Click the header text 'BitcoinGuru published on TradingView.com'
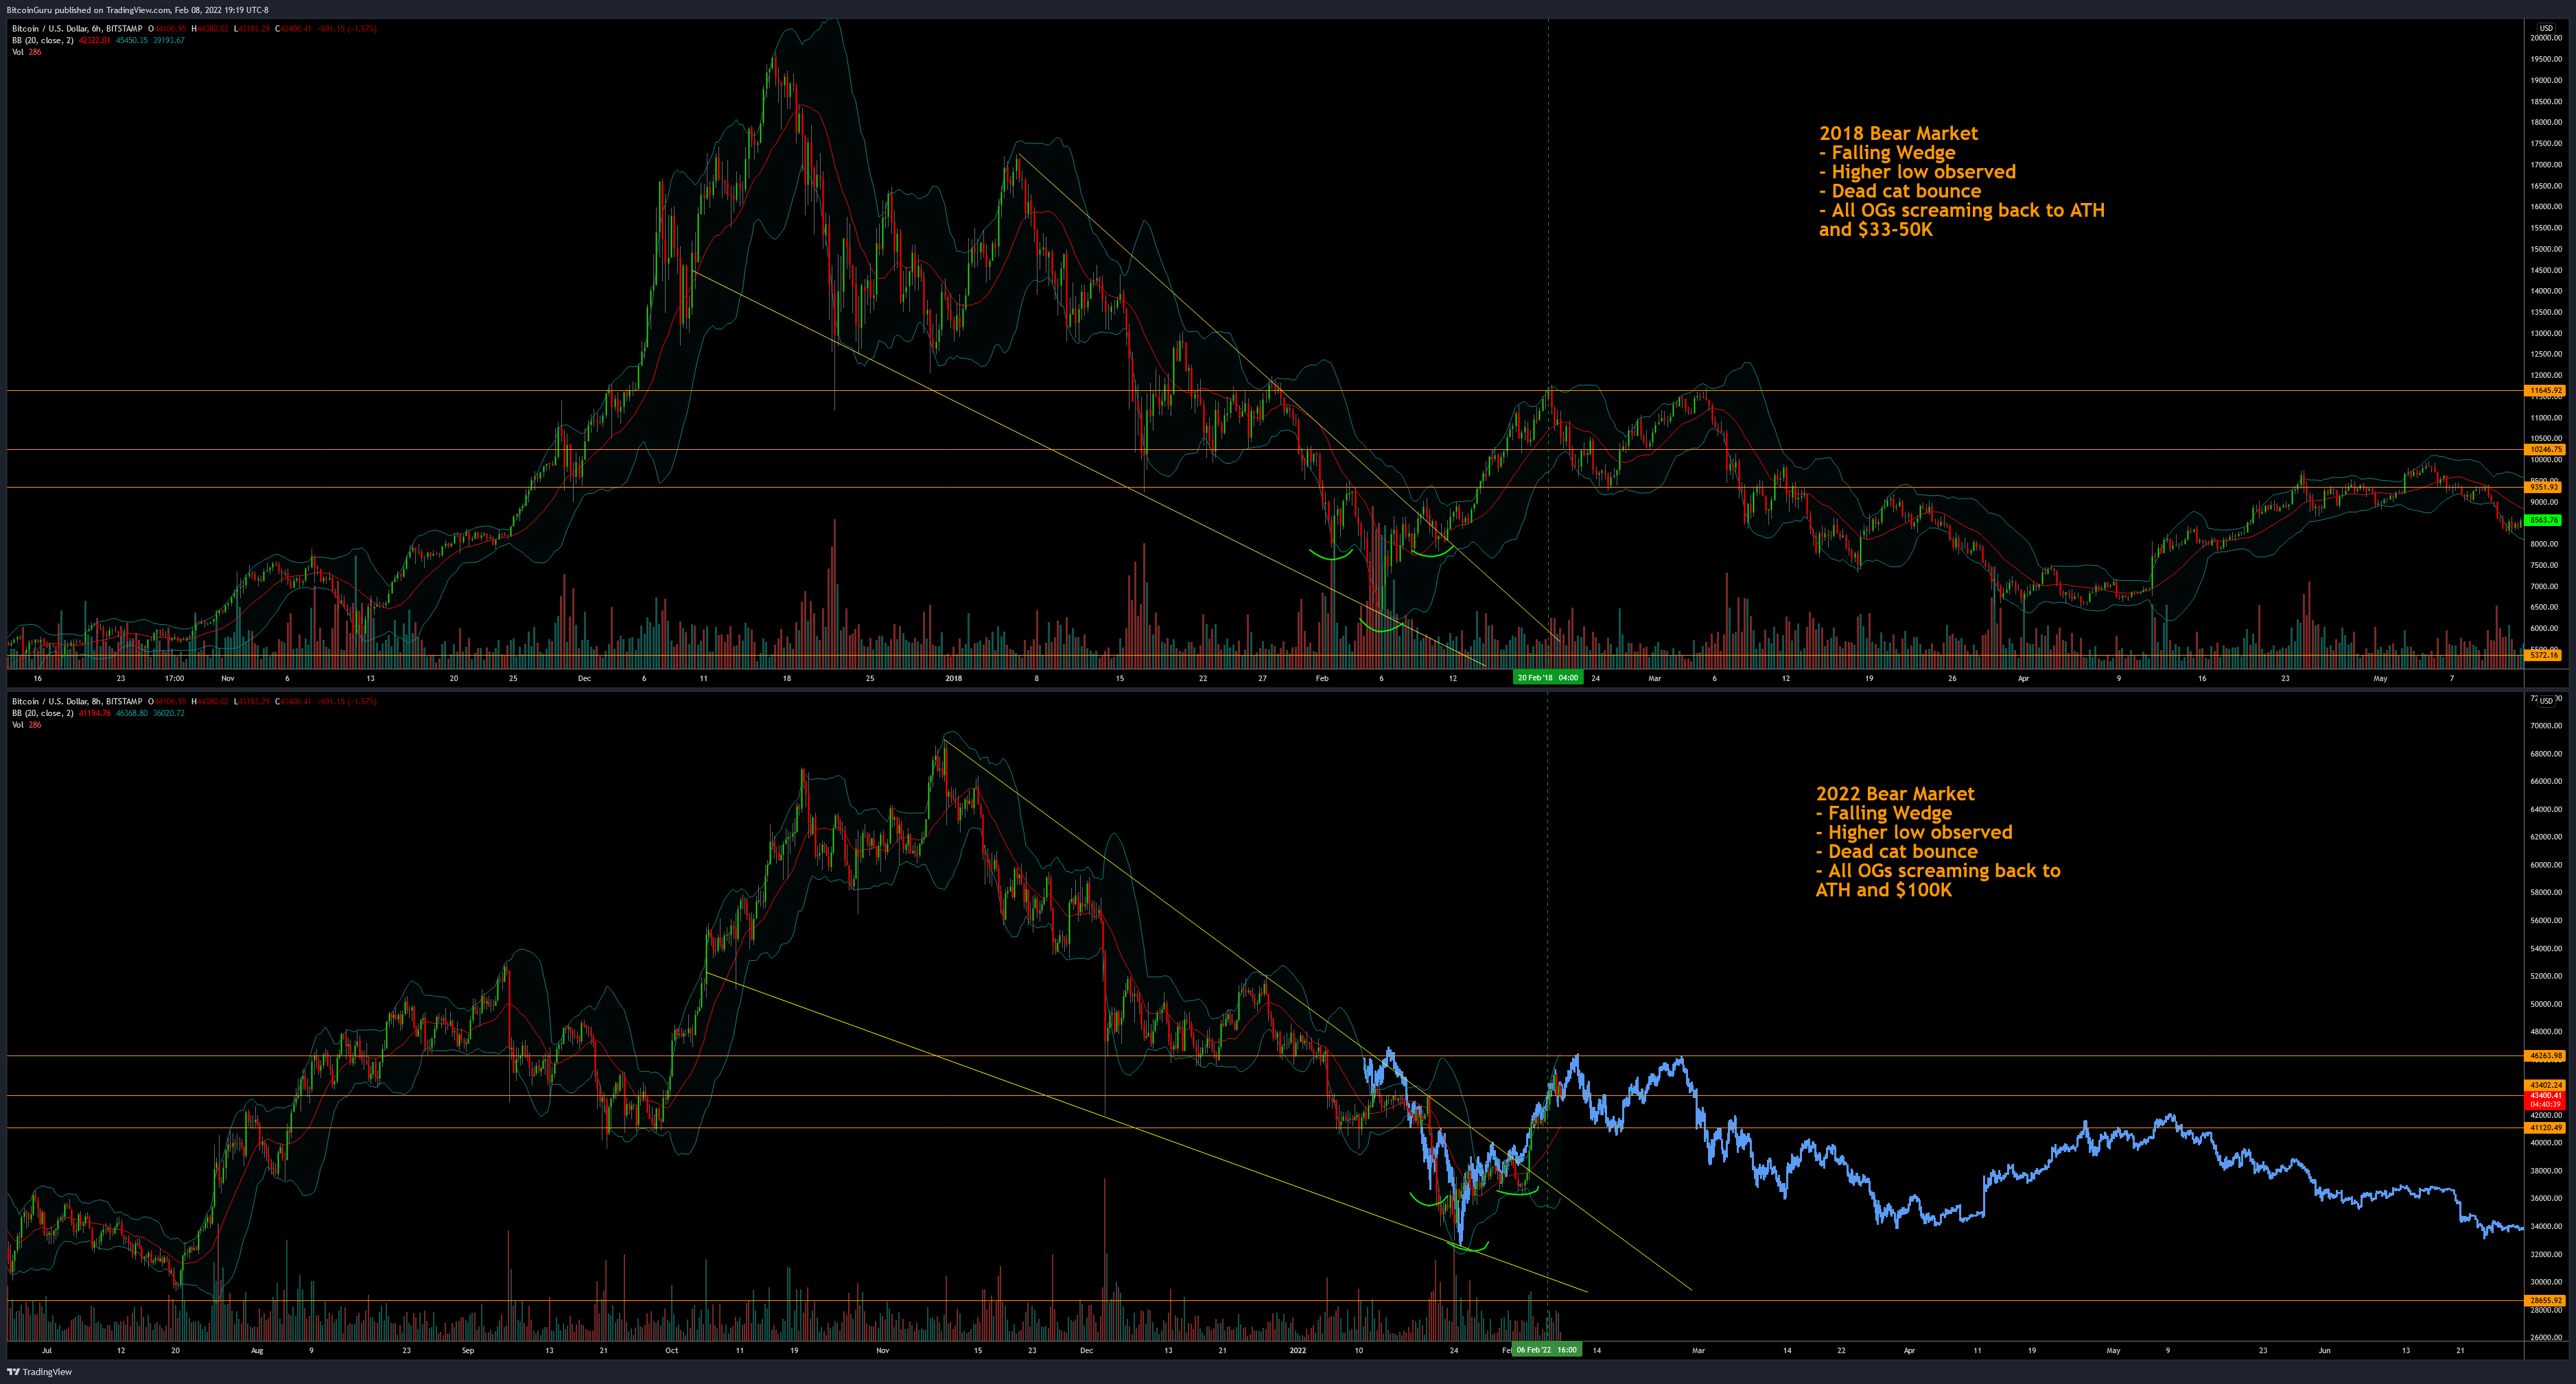 (x=88, y=10)
